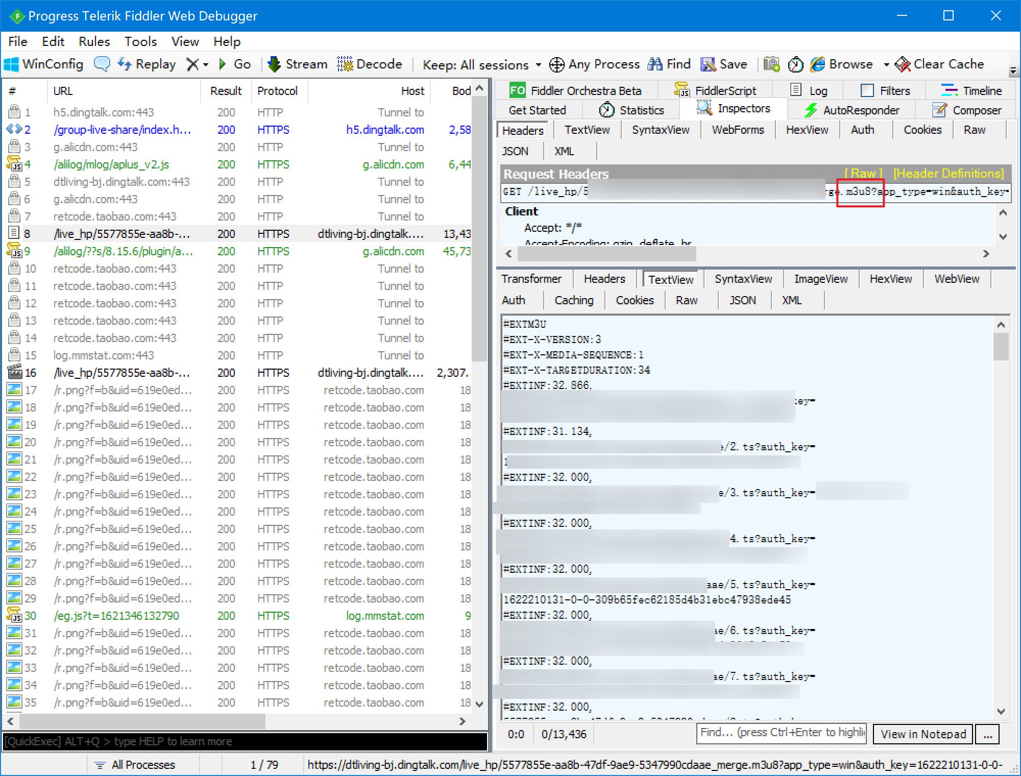Select request WebForms inspector tab
This screenshot has width=1021, height=776.
click(x=738, y=130)
